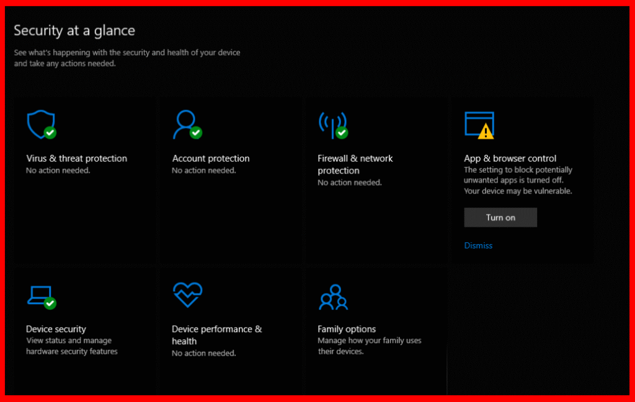Open the Device security laptop icon
The width and height of the screenshot is (635, 402).
point(42,297)
